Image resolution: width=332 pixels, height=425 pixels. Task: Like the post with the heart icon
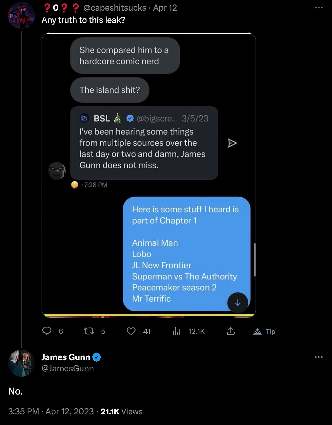131,331
